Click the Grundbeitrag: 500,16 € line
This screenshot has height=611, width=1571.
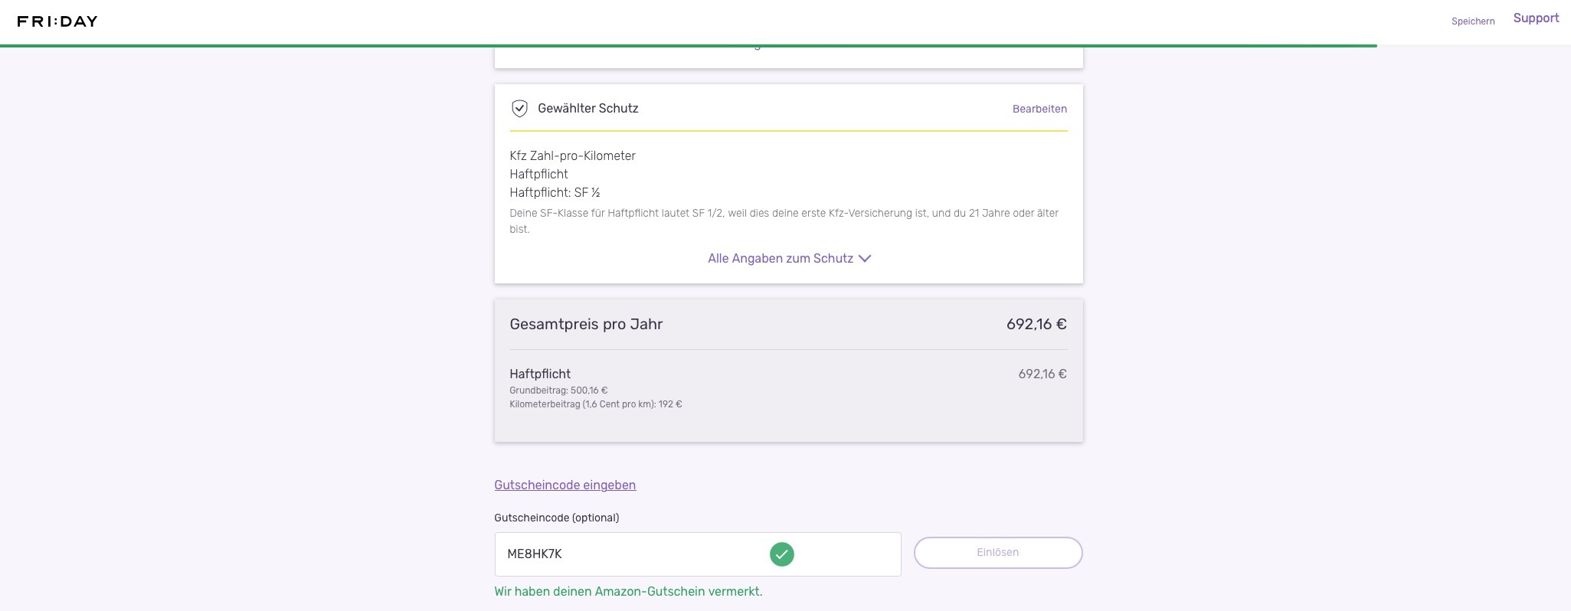click(x=558, y=390)
